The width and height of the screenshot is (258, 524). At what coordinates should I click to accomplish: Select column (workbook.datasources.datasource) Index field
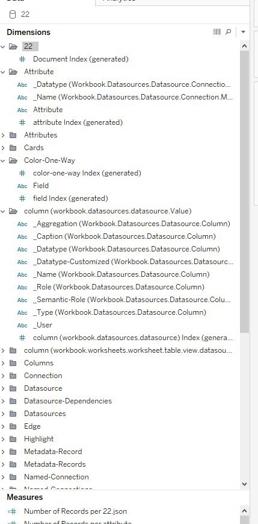[x=133, y=338]
